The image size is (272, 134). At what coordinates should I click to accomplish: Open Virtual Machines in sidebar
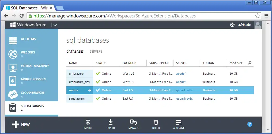pos(32,67)
